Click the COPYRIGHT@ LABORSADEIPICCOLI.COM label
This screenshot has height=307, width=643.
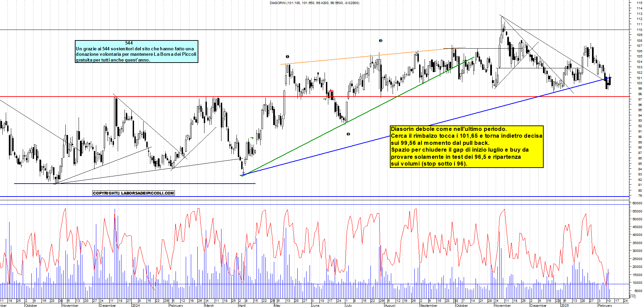tap(133, 193)
